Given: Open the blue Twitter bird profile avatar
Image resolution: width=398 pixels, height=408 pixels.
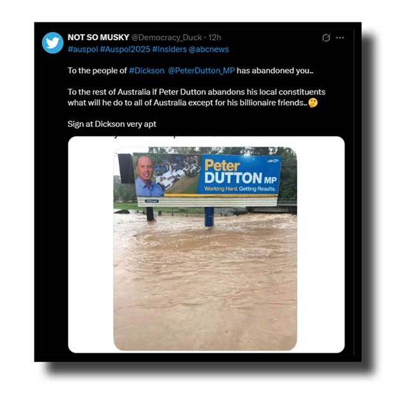Looking at the screenshot, I should pos(52,43).
